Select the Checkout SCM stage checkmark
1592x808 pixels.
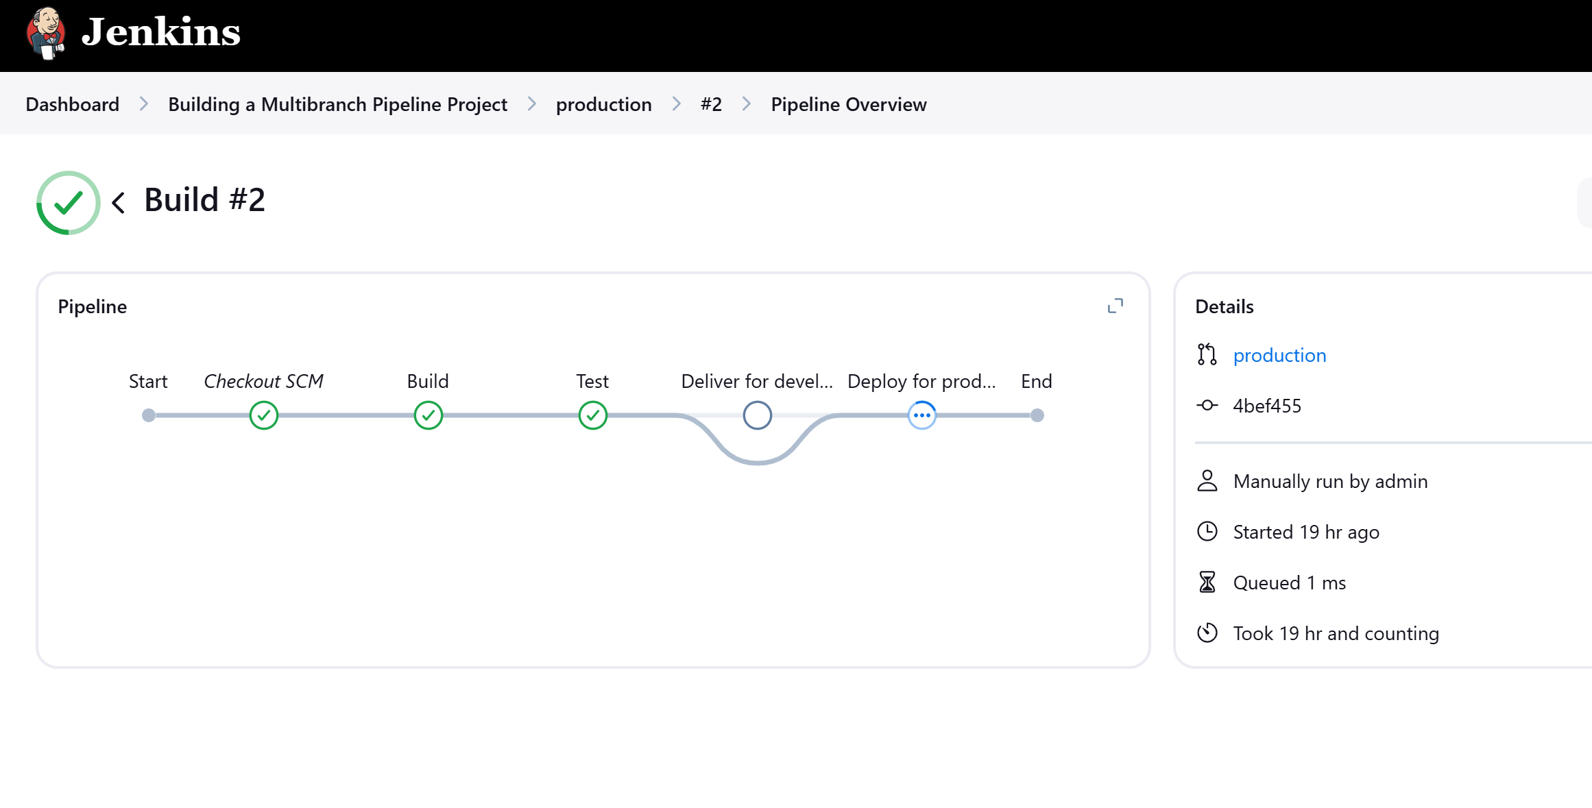(264, 415)
